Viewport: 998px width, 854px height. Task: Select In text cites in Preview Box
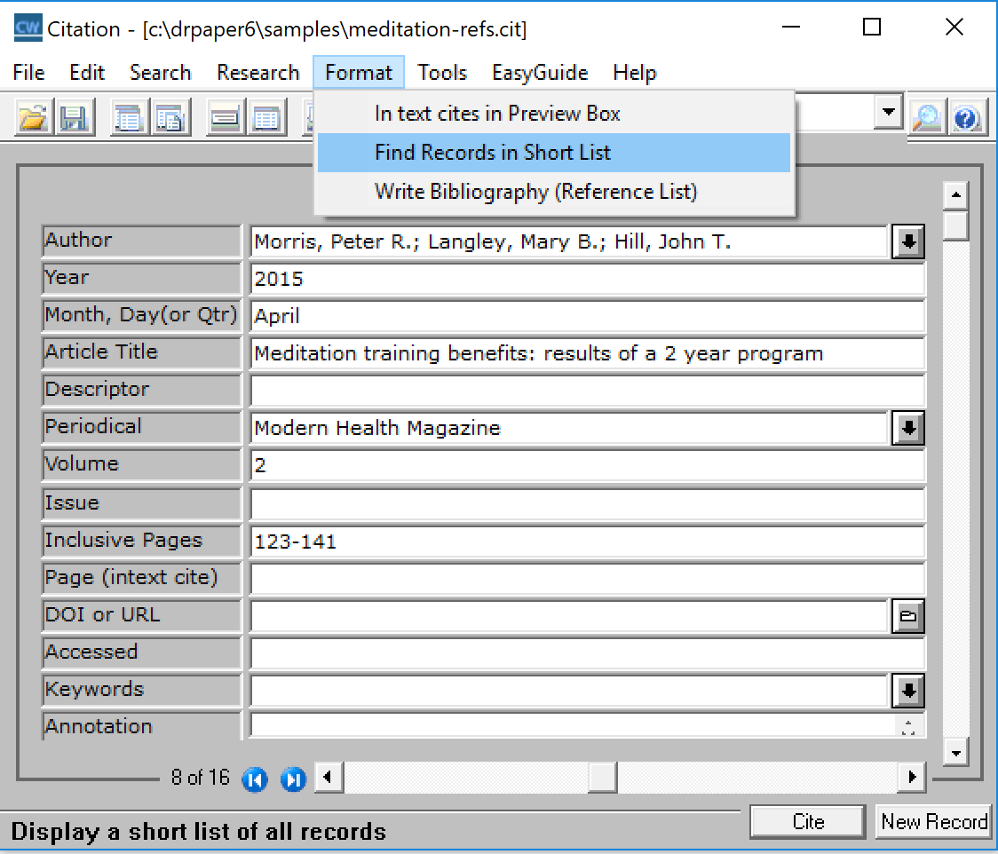(497, 114)
